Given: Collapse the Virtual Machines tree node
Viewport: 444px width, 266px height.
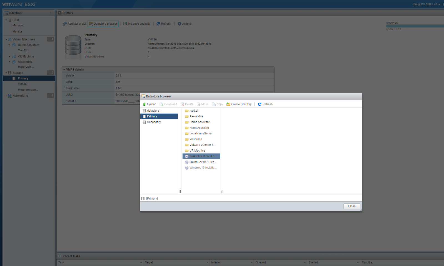Looking at the screenshot, I should 6,39.
